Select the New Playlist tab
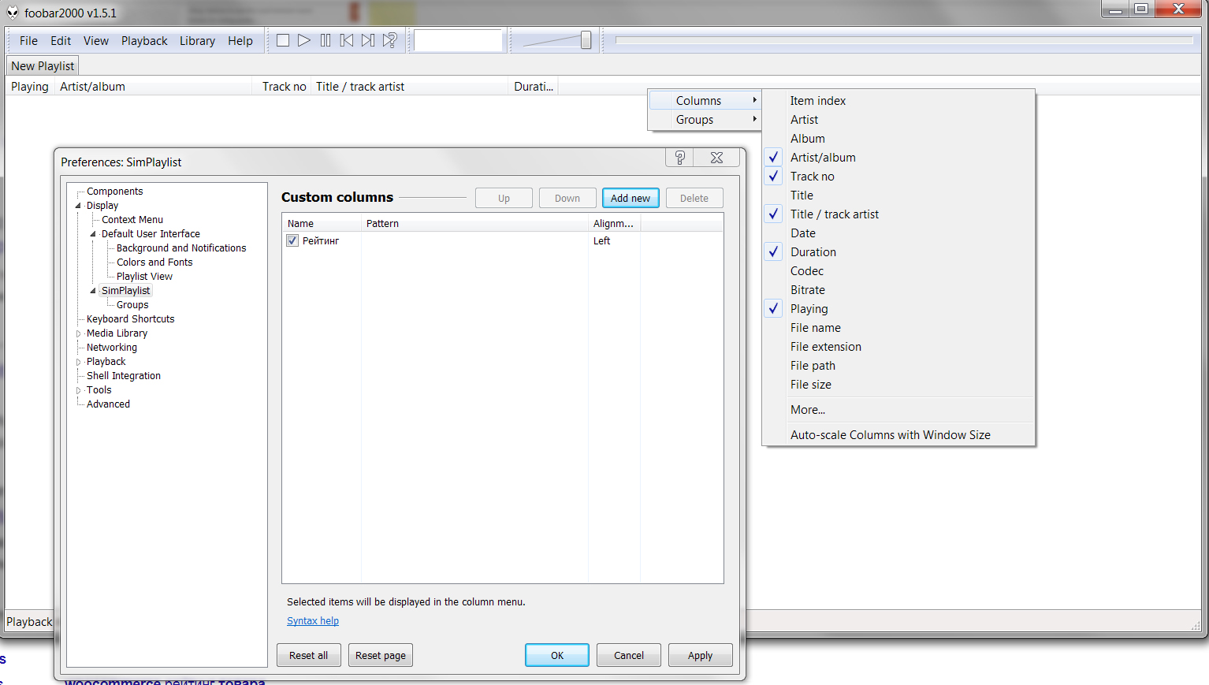The image size is (1209, 685). pyautogui.click(x=43, y=66)
